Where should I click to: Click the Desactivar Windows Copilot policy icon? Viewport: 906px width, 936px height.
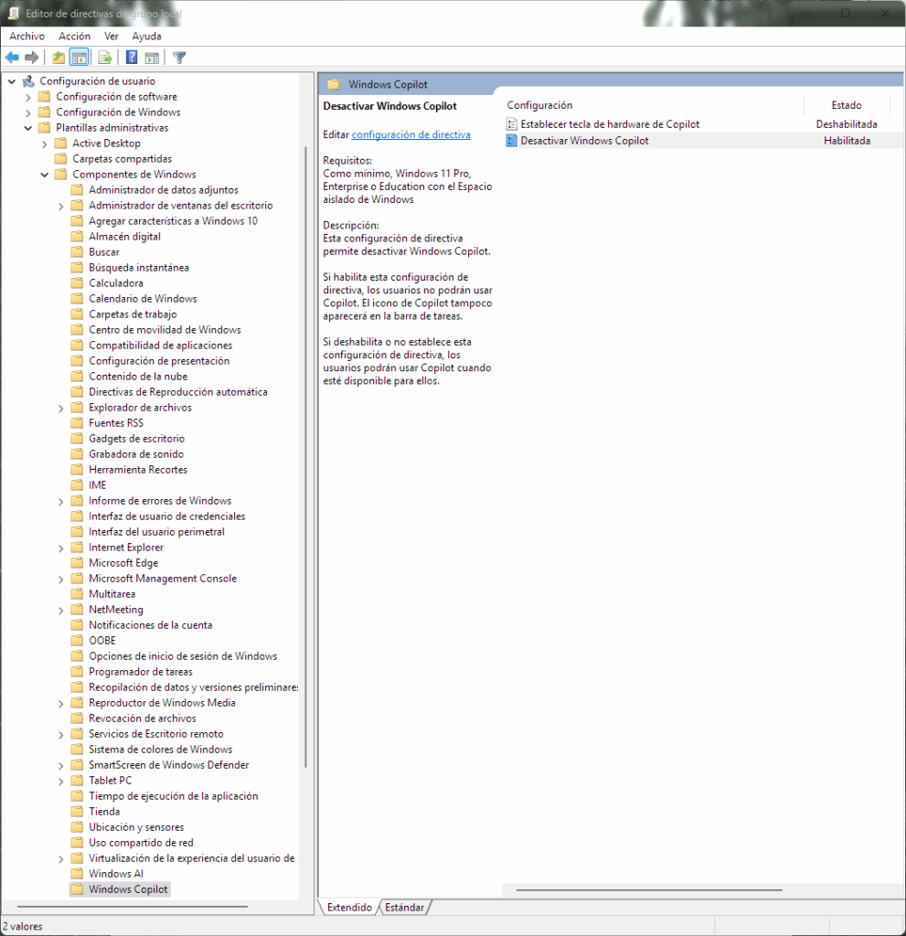coord(512,141)
